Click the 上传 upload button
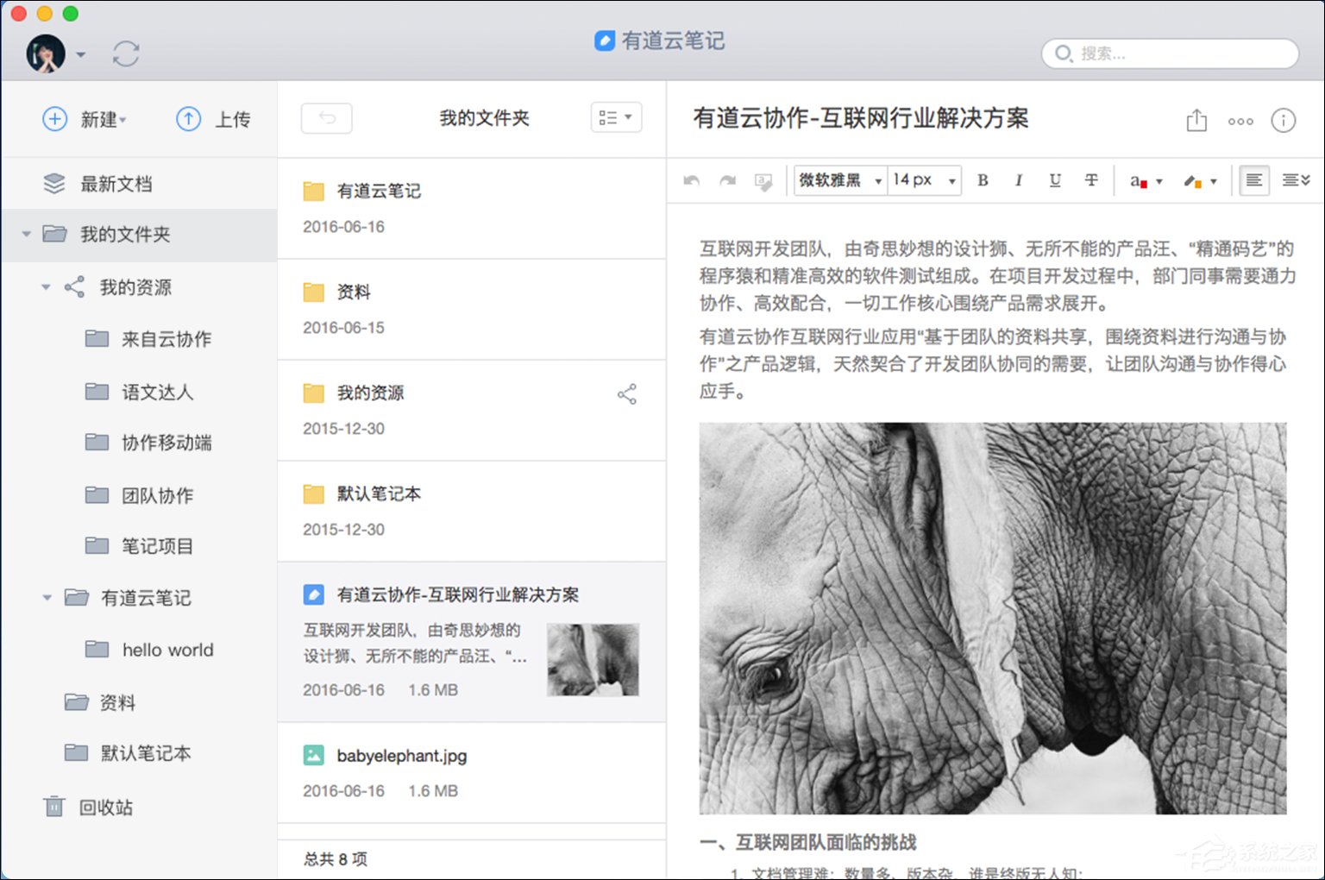Viewport: 1325px width, 880px height. pyautogui.click(x=214, y=119)
